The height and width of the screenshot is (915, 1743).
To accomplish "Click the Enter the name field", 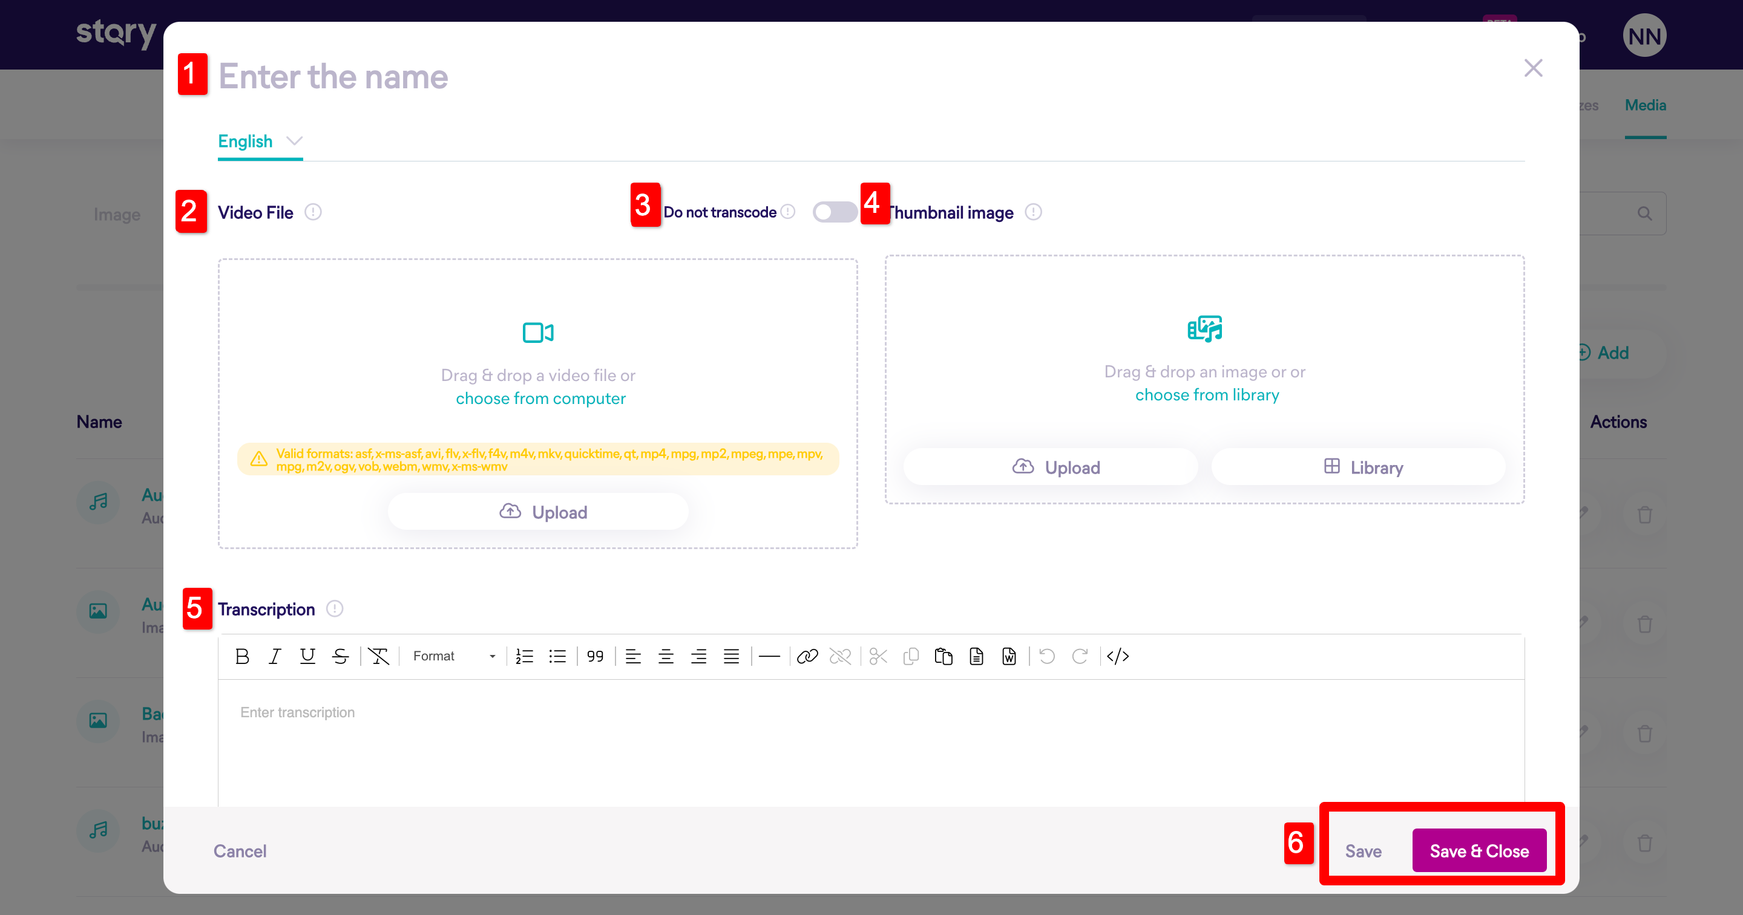I will click(x=333, y=76).
